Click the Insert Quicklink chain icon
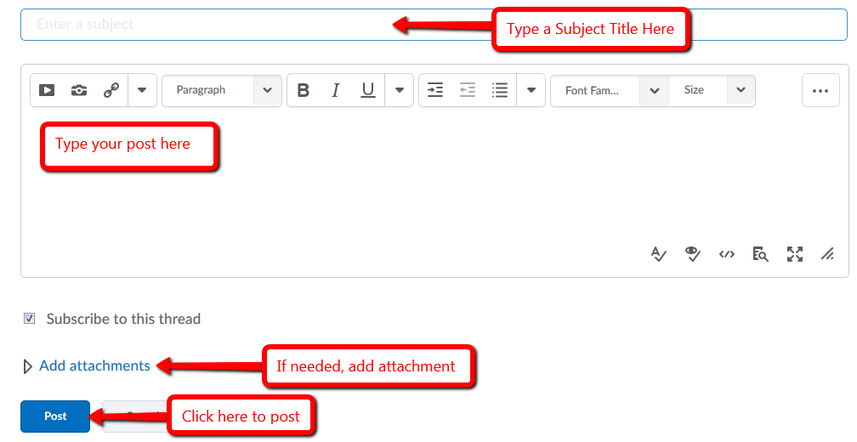This screenshot has height=442, width=857. pyautogui.click(x=111, y=90)
